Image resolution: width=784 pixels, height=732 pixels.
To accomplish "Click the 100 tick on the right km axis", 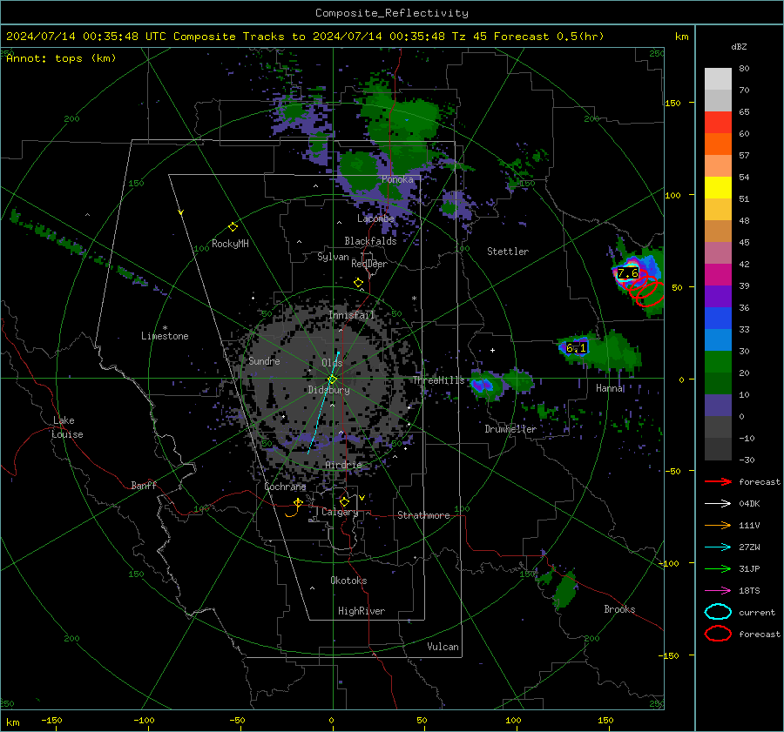I will click(x=672, y=195).
